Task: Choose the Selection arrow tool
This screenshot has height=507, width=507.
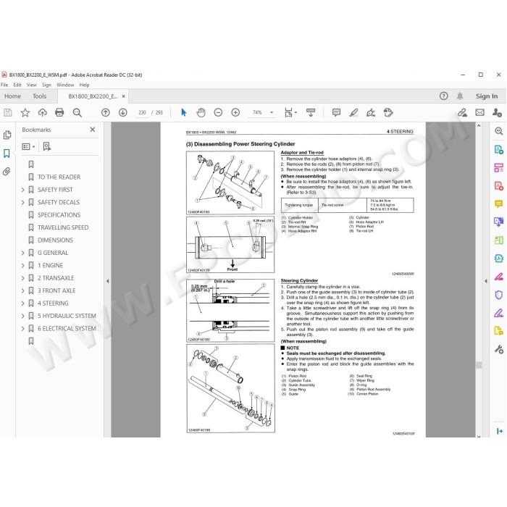Action: pos(184,112)
